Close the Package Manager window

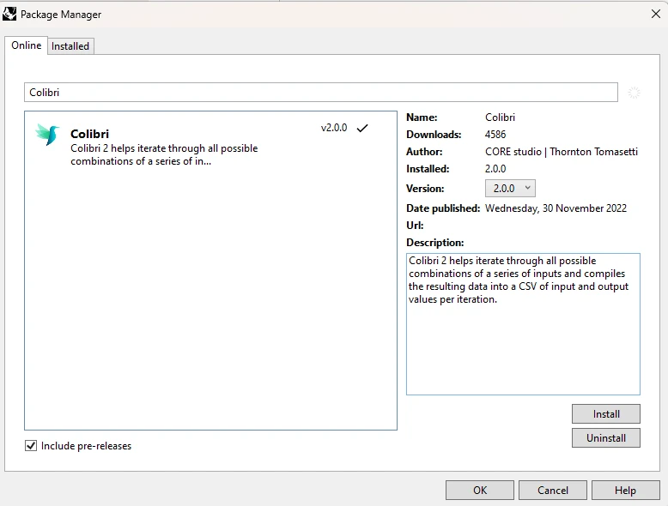click(656, 14)
